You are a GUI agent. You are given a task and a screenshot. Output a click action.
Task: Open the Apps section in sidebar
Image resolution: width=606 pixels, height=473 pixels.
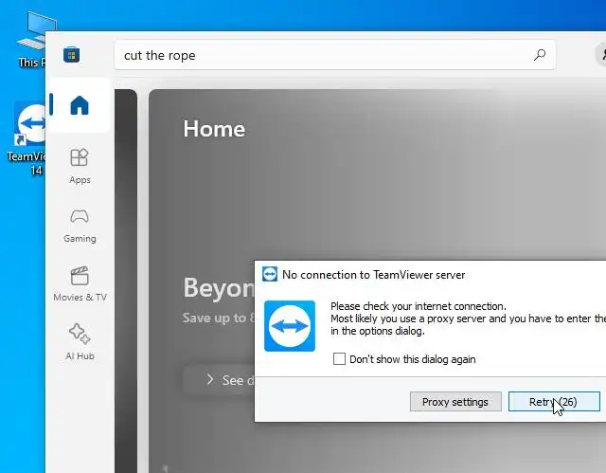[x=80, y=166]
